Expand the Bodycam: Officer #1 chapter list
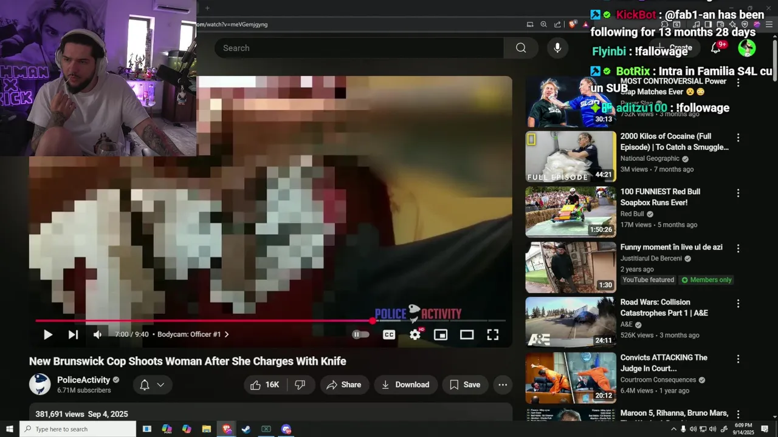 click(193, 334)
